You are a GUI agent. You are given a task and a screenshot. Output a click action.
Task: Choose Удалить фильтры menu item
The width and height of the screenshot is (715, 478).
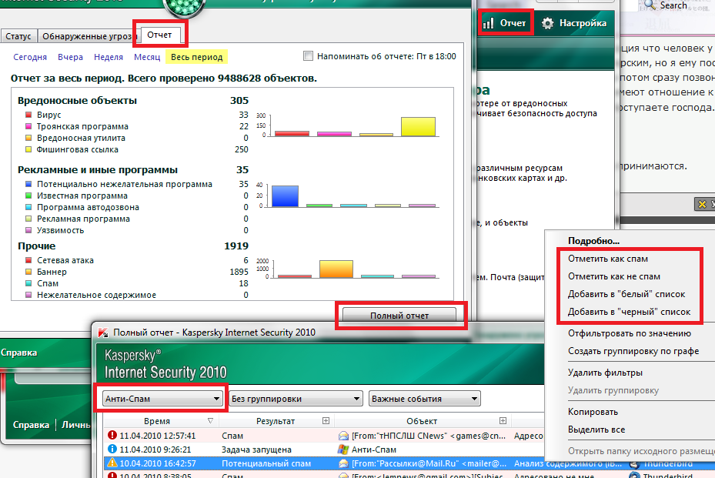coord(605,373)
